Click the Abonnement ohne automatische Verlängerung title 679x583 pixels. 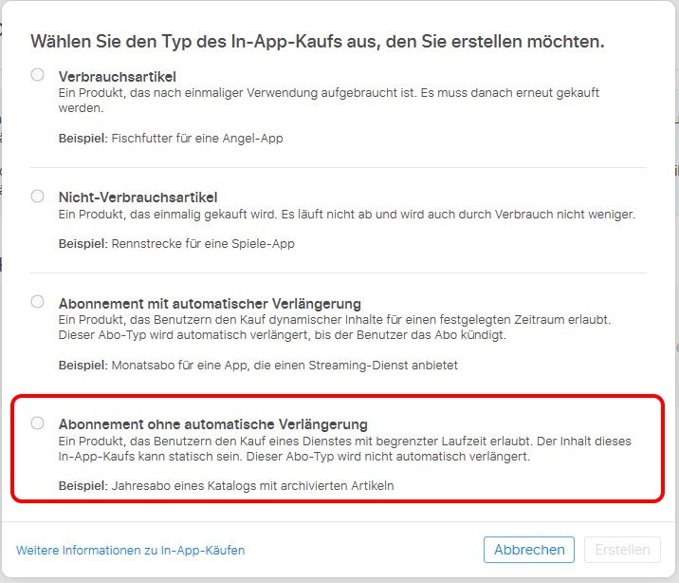pyautogui.click(x=213, y=424)
